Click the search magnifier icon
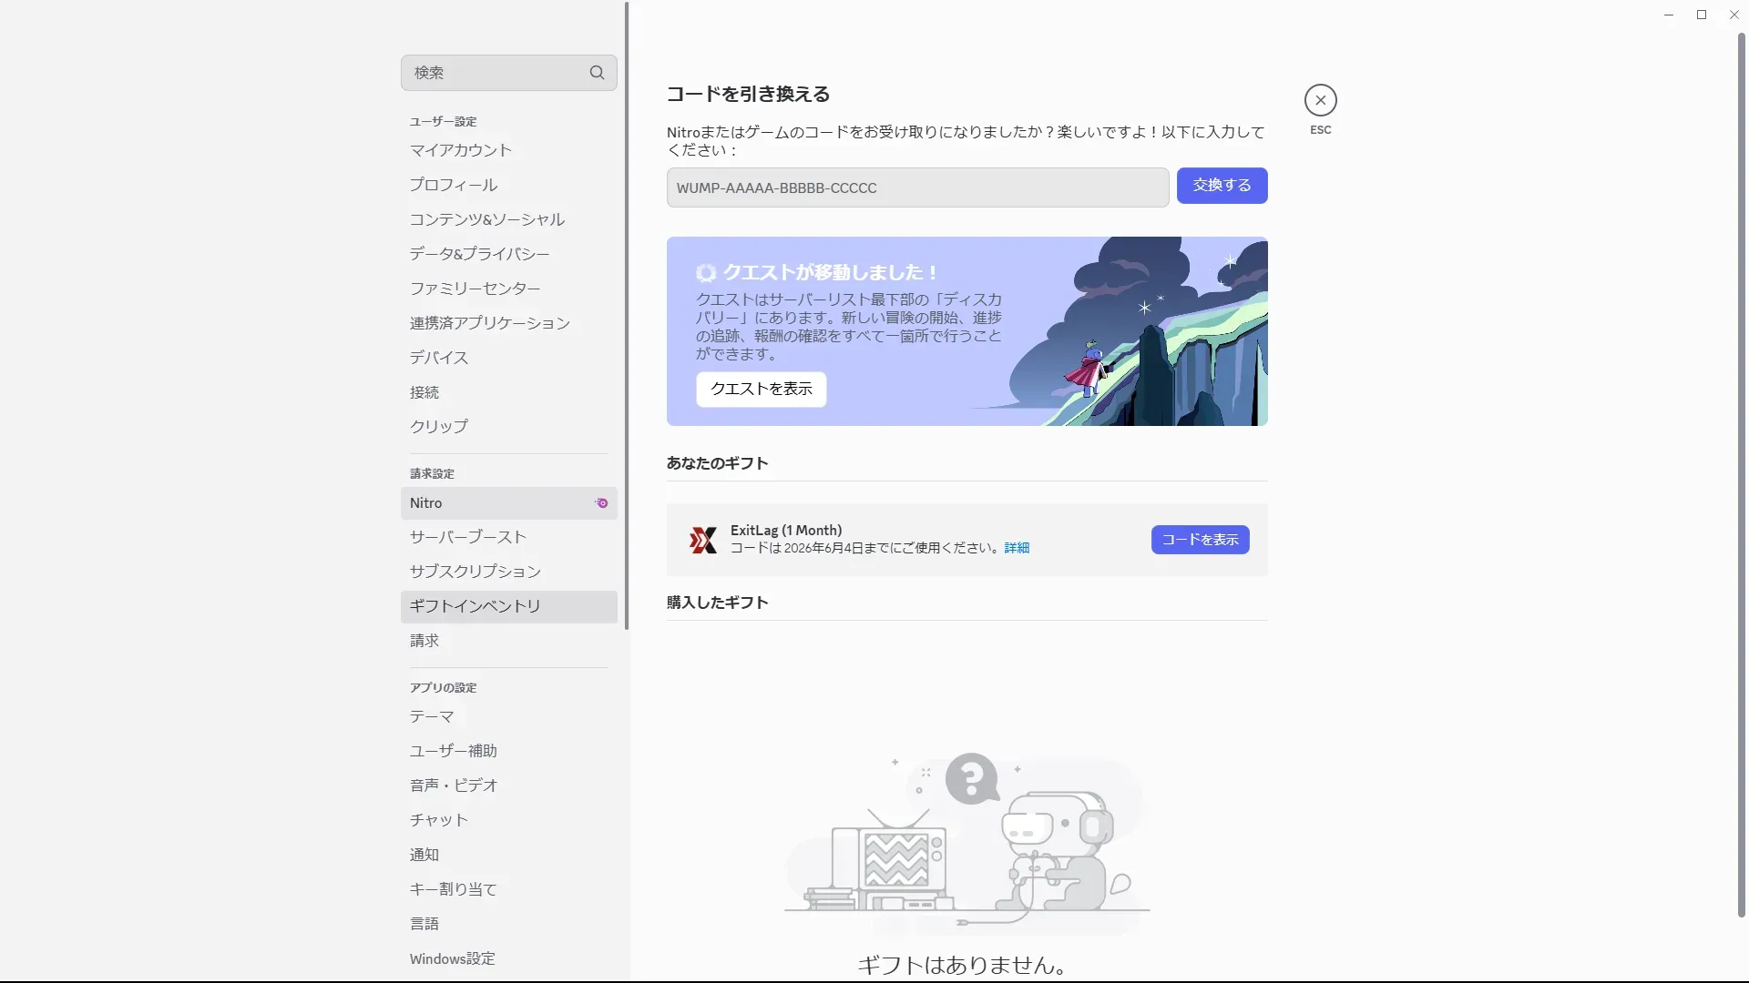Screen dimensions: 1749x983 [x=597, y=73]
